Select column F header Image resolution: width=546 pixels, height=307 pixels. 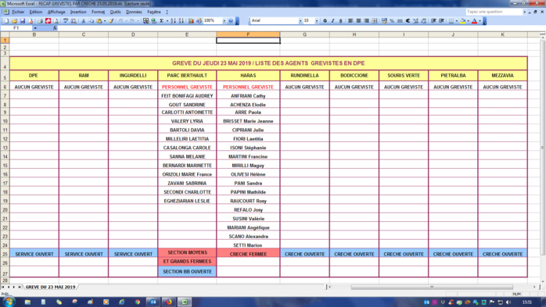click(248, 34)
